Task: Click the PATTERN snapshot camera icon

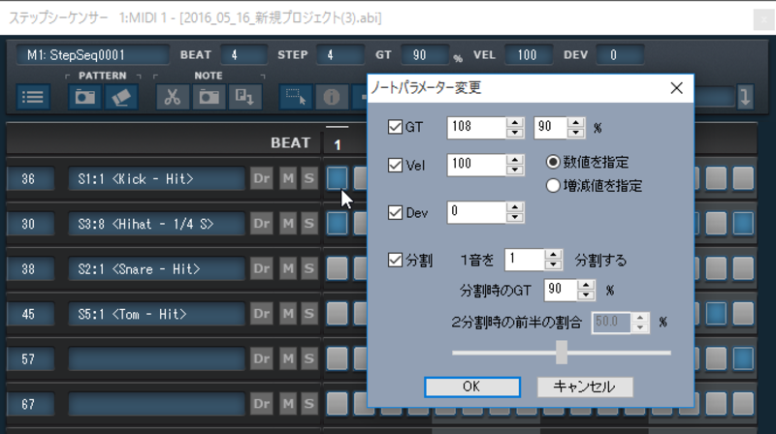Action: (x=84, y=97)
